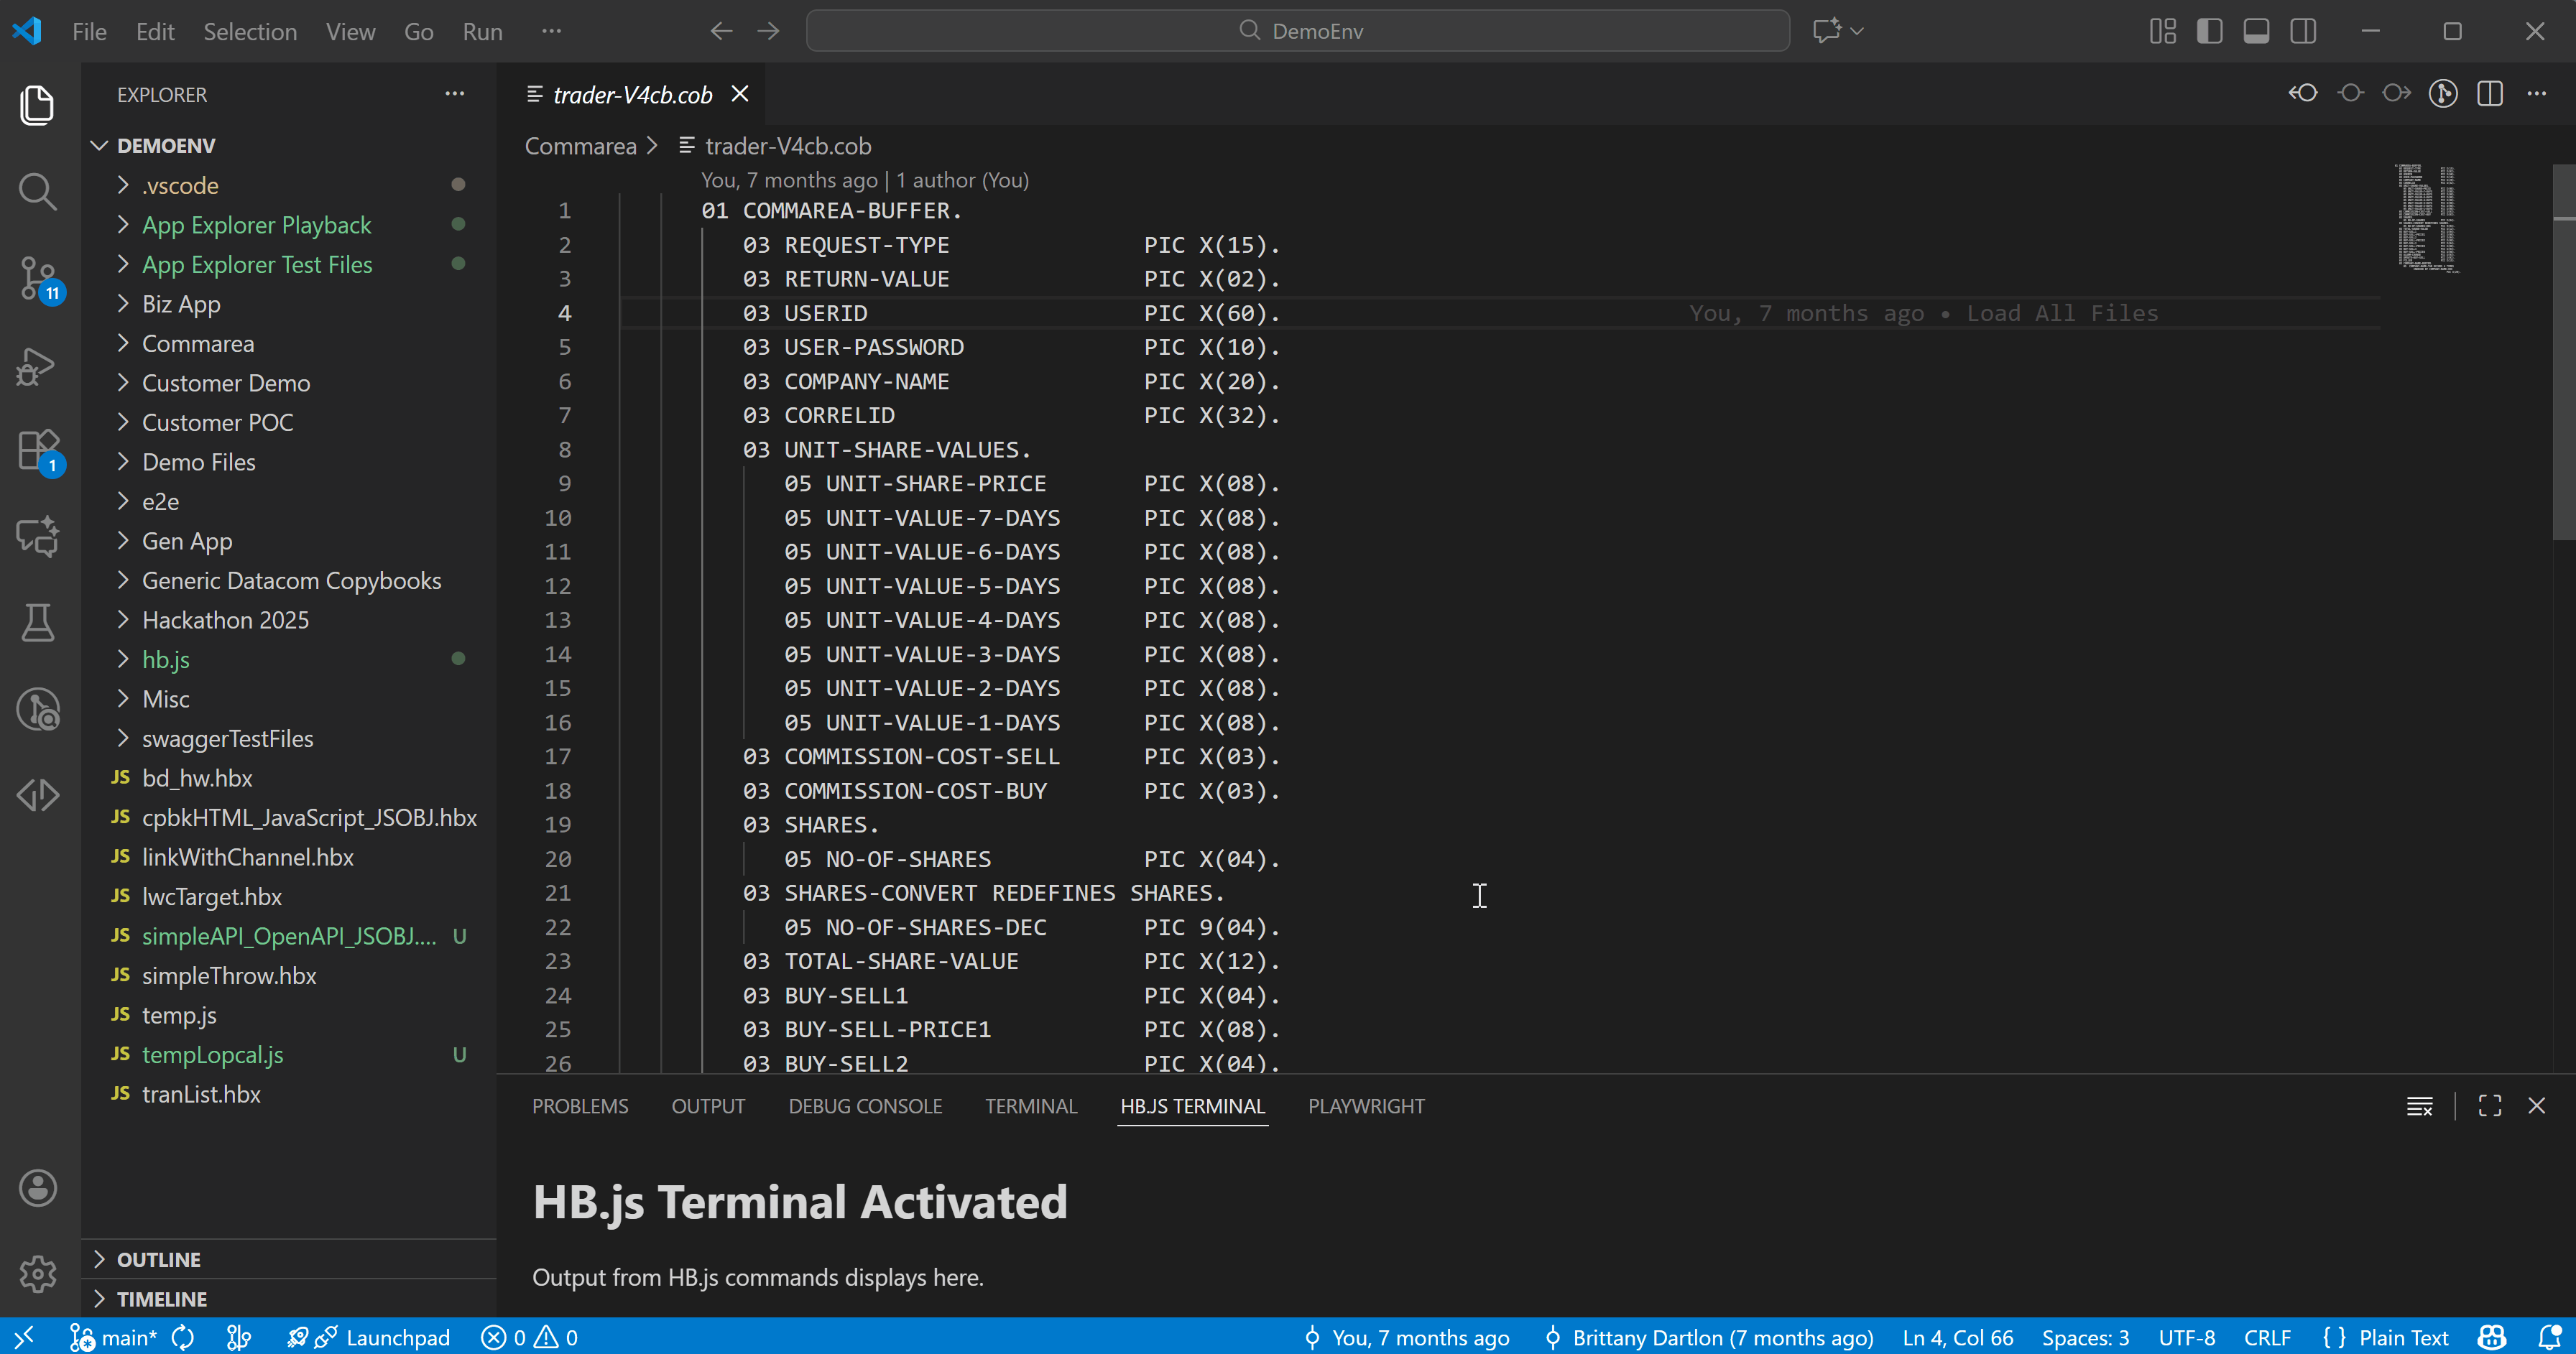This screenshot has width=2576, height=1354.
Task: Open the Run and Debug view
Action: 37,365
